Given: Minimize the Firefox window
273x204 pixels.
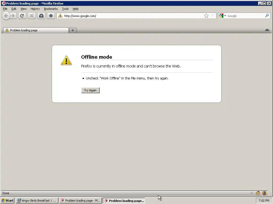Looking at the screenshot, I should [260, 3].
